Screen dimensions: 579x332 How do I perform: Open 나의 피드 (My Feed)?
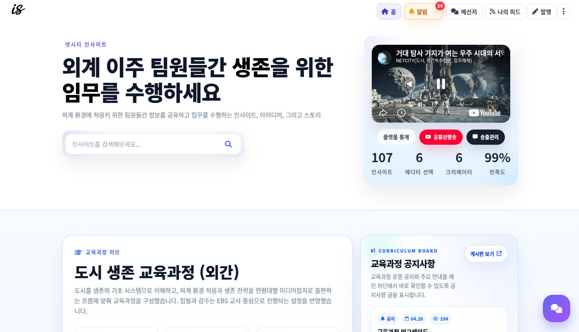(505, 12)
